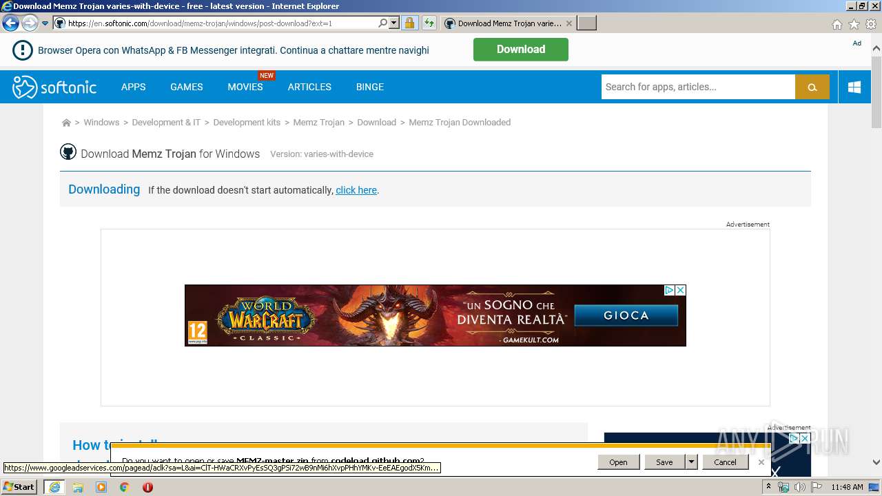Open the Development & IT breadcrumb link

click(x=166, y=123)
